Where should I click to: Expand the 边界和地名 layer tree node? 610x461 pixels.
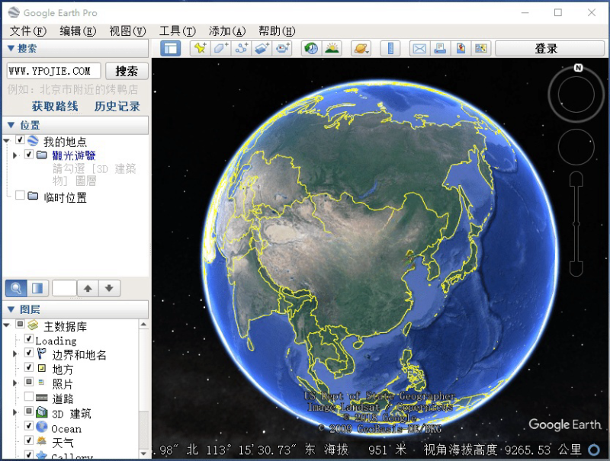14,354
